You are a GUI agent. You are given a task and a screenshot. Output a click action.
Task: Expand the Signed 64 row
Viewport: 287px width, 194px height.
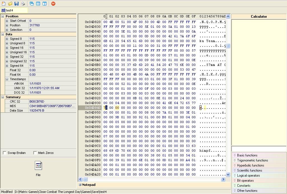[x=7, y=66]
